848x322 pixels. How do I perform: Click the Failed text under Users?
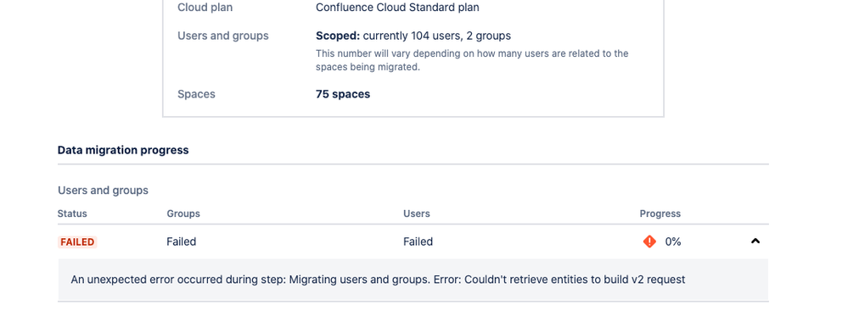pyautogui.click(x=418, y=242)
